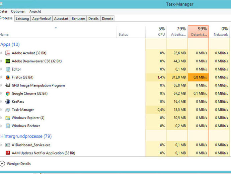The height and width of the screenshot is (174, 231).
Task: Expand the Task-Manager process row
Action: coord(1,110)
